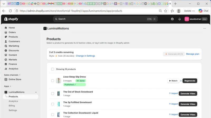Click the Shopify logo
211x118 pixels.
[11, 19]
